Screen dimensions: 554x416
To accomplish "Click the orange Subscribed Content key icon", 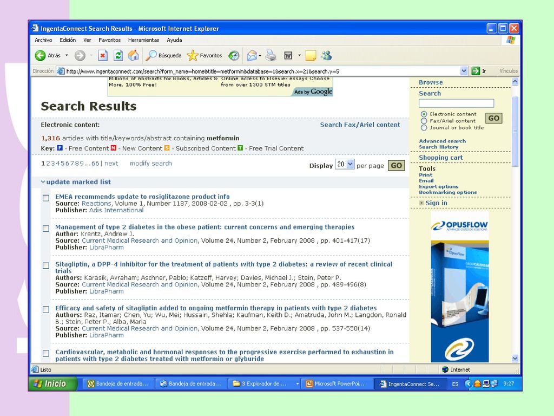I will pos(167,148).
